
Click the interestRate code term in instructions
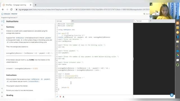point(33,81)
